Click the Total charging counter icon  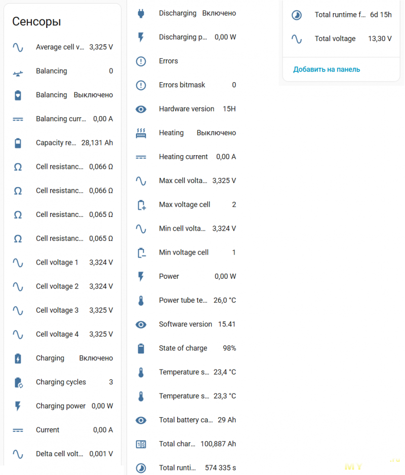[x=141, y=444]
